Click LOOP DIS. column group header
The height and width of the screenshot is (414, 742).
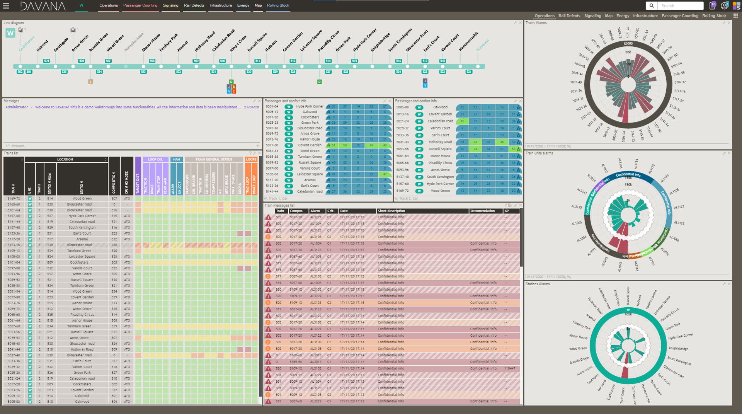tap(155, 159)
